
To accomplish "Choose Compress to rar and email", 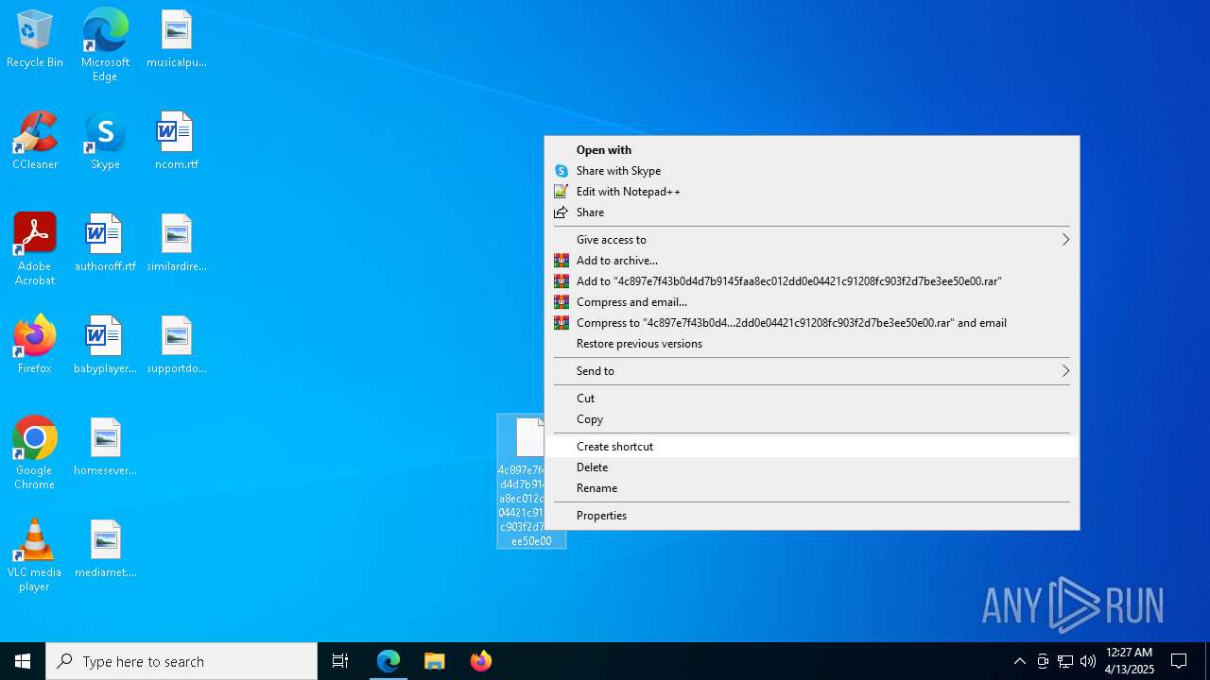I will point(812,322).
